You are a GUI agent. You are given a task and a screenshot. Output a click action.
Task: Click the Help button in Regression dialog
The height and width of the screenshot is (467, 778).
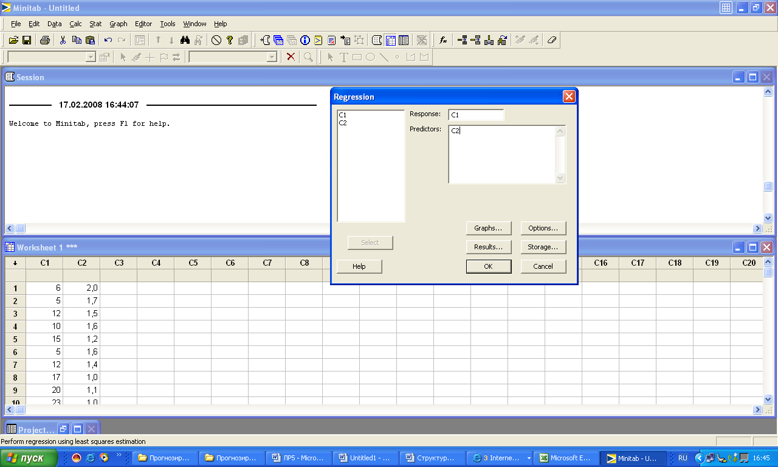(x=359, y=266)
